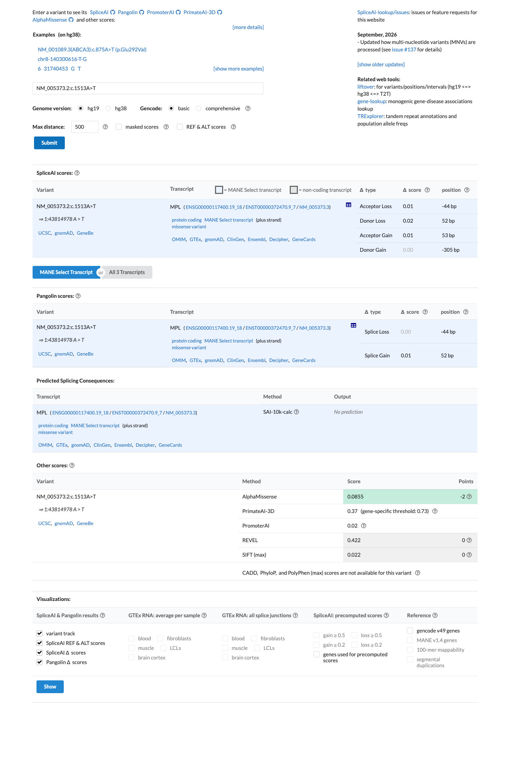The height and width of the screenshot is (780, 515).
Task: Switch to MANE Select Transcript view
Action: (66, 272)
